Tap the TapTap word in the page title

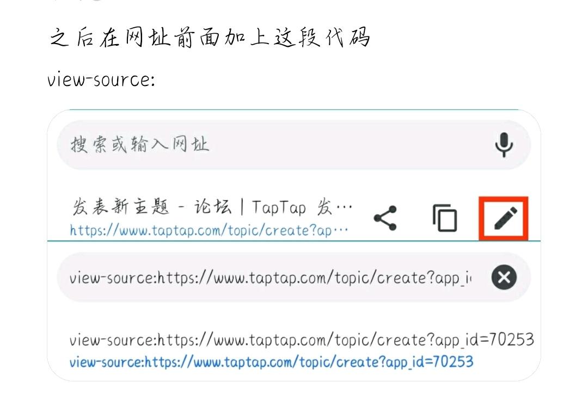click(x=279, y=207)
